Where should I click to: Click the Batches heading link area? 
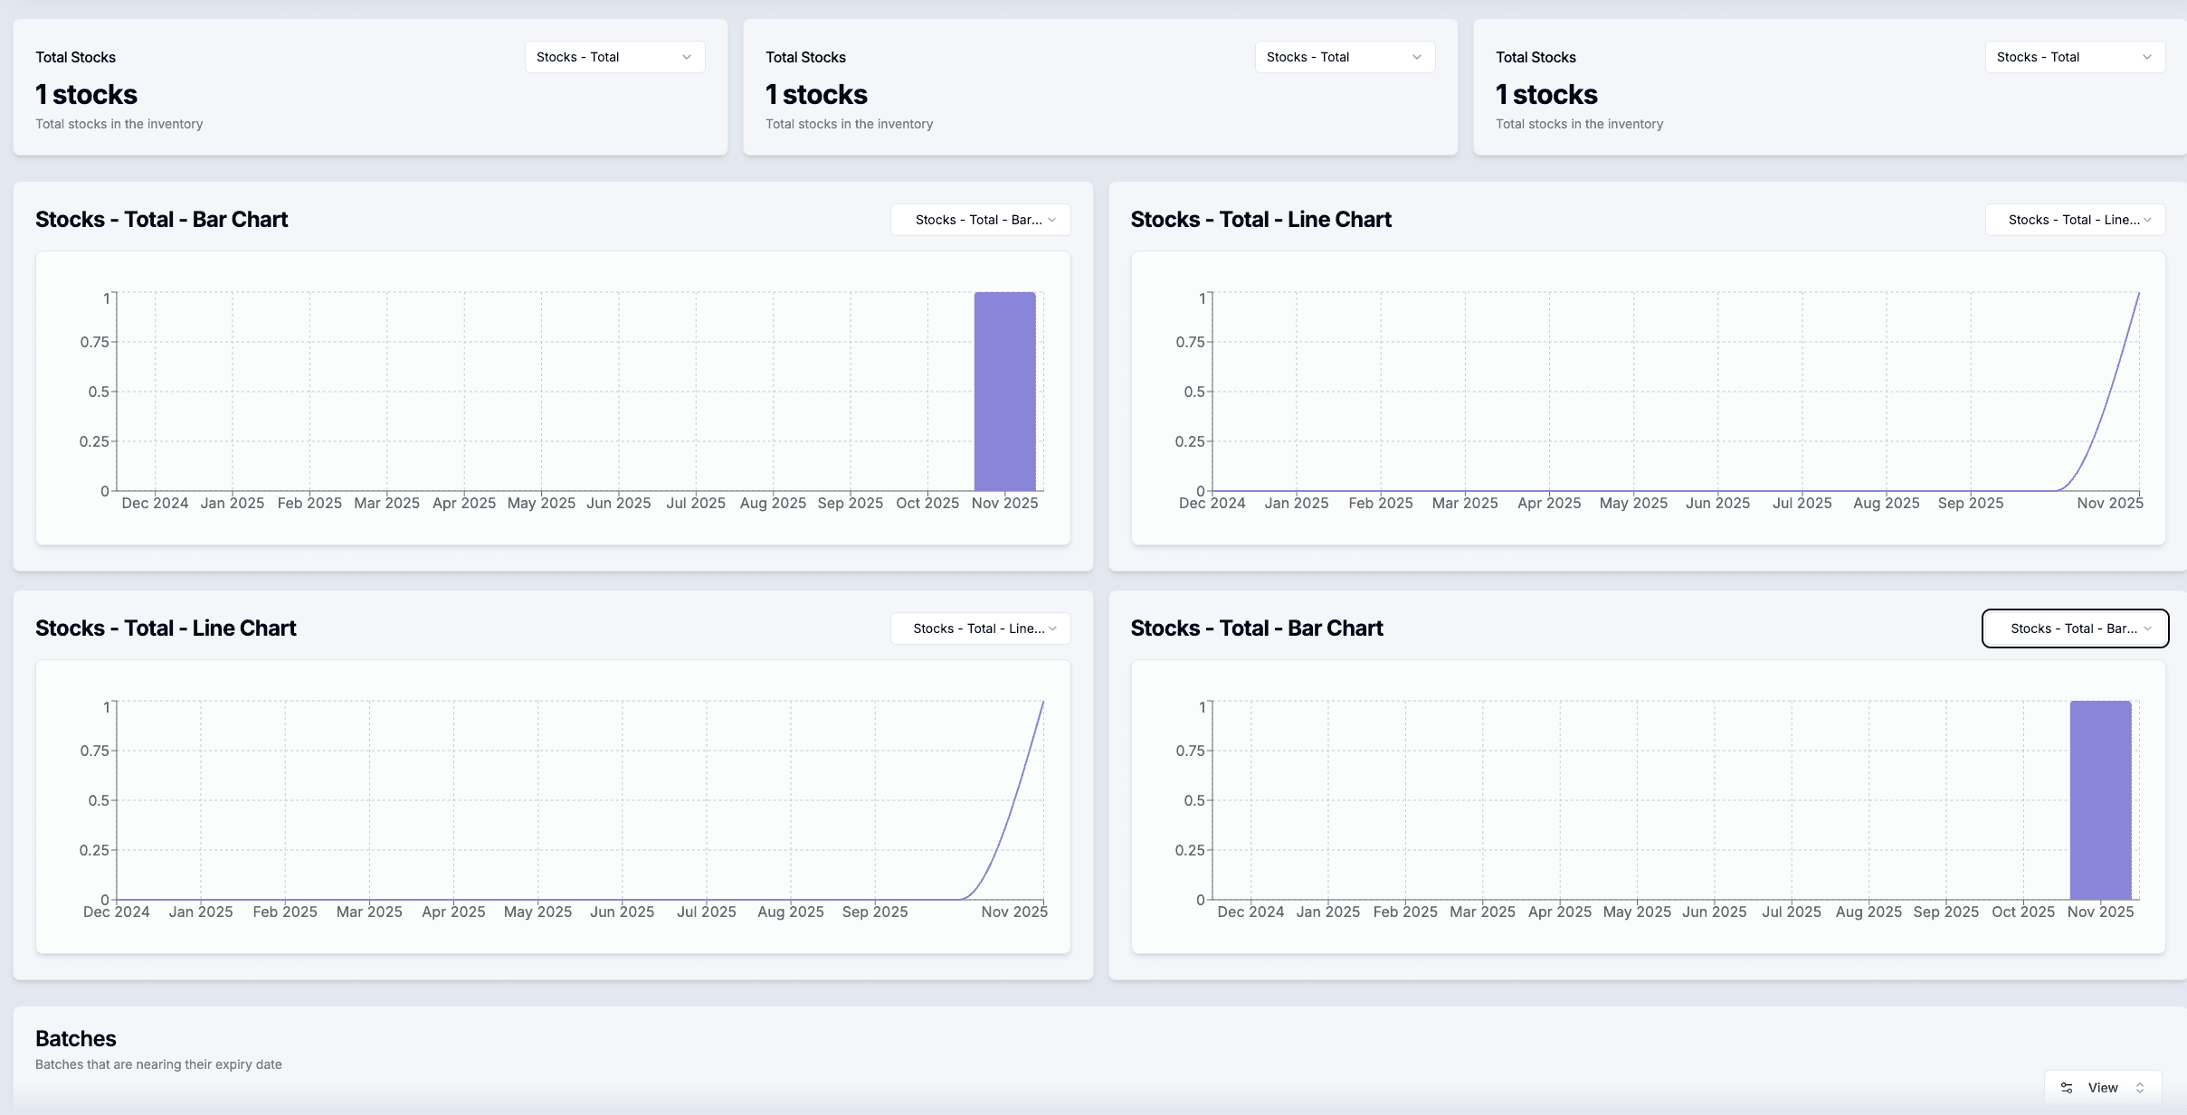pyautogui.click(x=75, y=1037)
